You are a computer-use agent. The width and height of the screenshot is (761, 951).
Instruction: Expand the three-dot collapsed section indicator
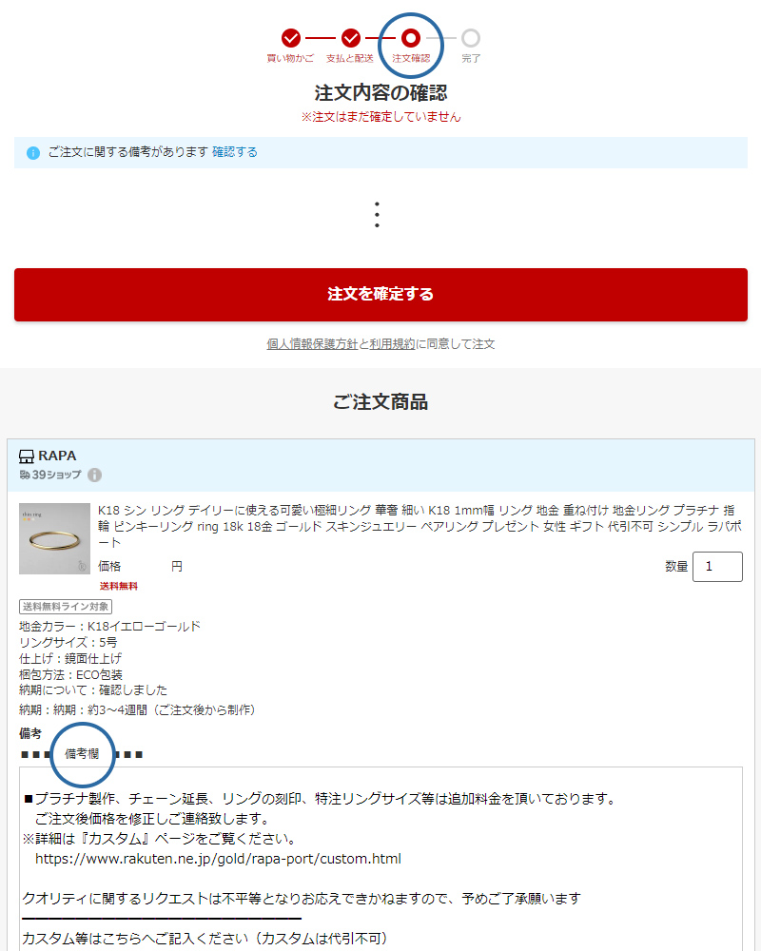[378, 215]
